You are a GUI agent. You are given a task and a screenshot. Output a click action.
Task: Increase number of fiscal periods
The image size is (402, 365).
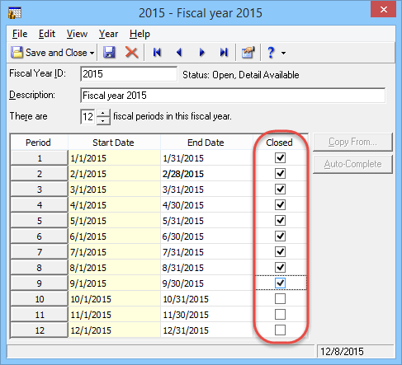(103, 113)
